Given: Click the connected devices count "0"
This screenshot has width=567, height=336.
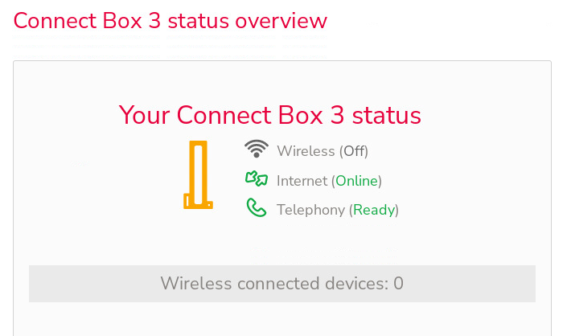Looking at the screenshot, I should (x=398, y=283).
